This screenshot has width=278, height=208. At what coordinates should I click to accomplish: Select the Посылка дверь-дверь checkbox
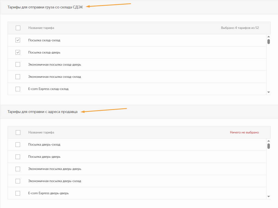point(18,157)
